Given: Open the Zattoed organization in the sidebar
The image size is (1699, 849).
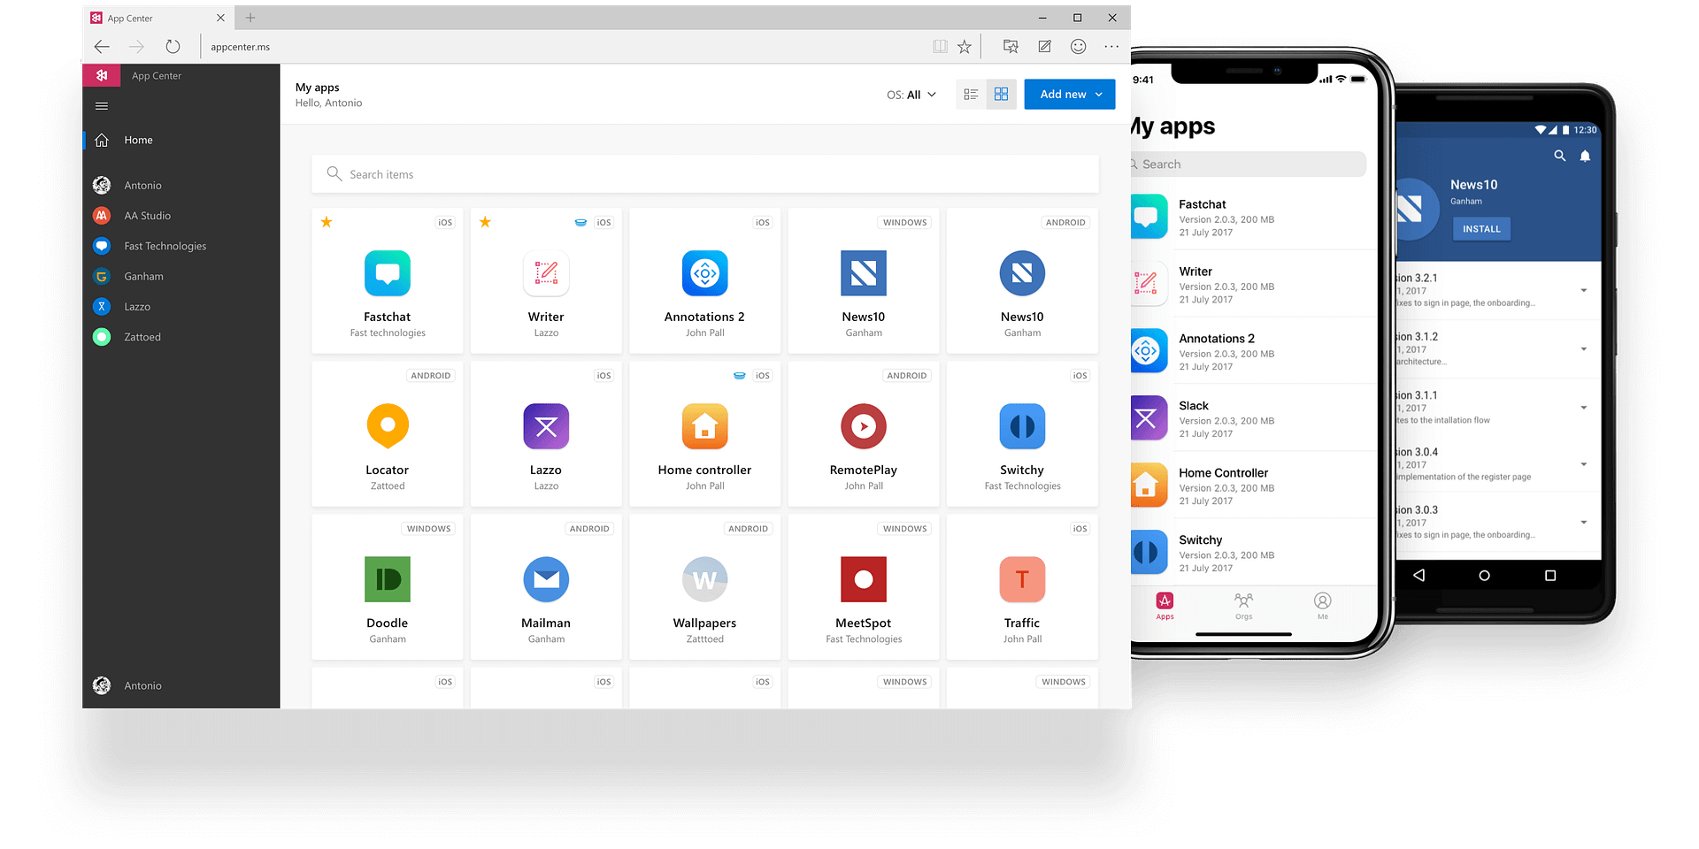Looking at the screenshot, I should point(142,337).
